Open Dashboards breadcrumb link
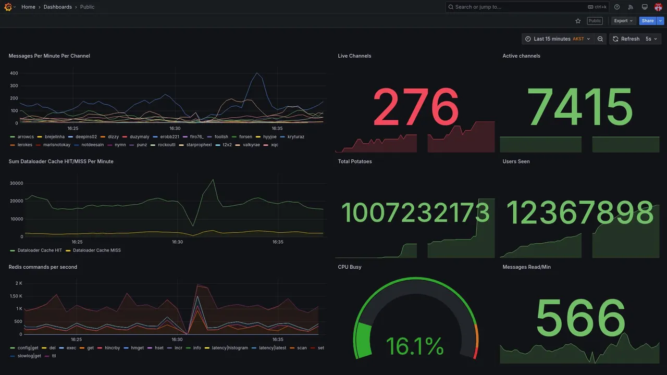 [x=58, y=7]
